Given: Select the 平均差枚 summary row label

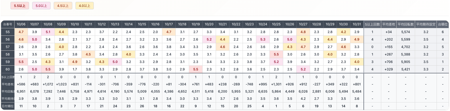Looking at the screenshot, I should [8, 84].
